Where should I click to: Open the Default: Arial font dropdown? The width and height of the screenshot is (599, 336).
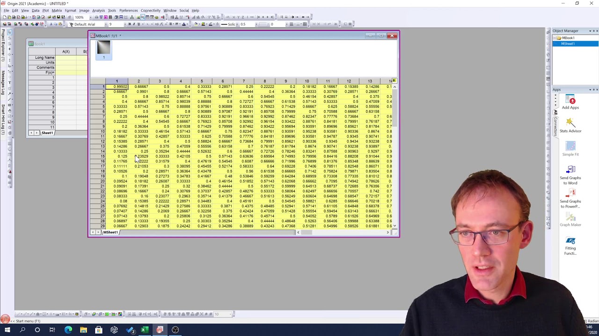tap(106, 24)
